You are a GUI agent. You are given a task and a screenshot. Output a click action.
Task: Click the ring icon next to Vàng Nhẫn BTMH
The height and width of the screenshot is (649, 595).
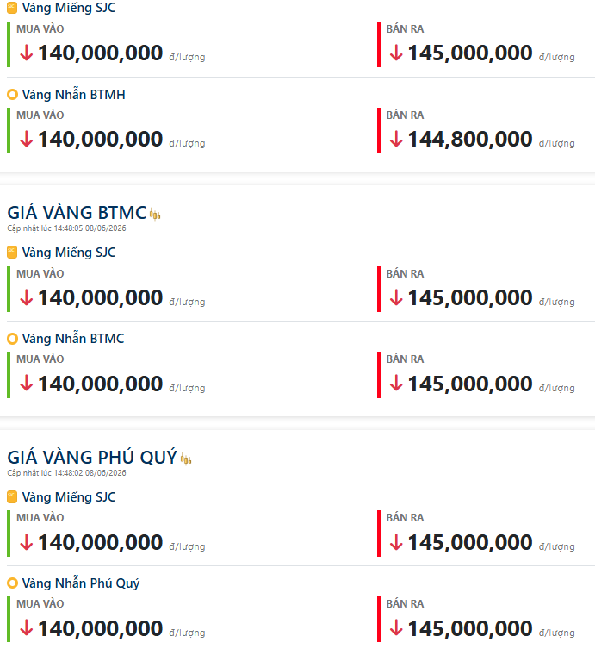[x=12, y=95]
